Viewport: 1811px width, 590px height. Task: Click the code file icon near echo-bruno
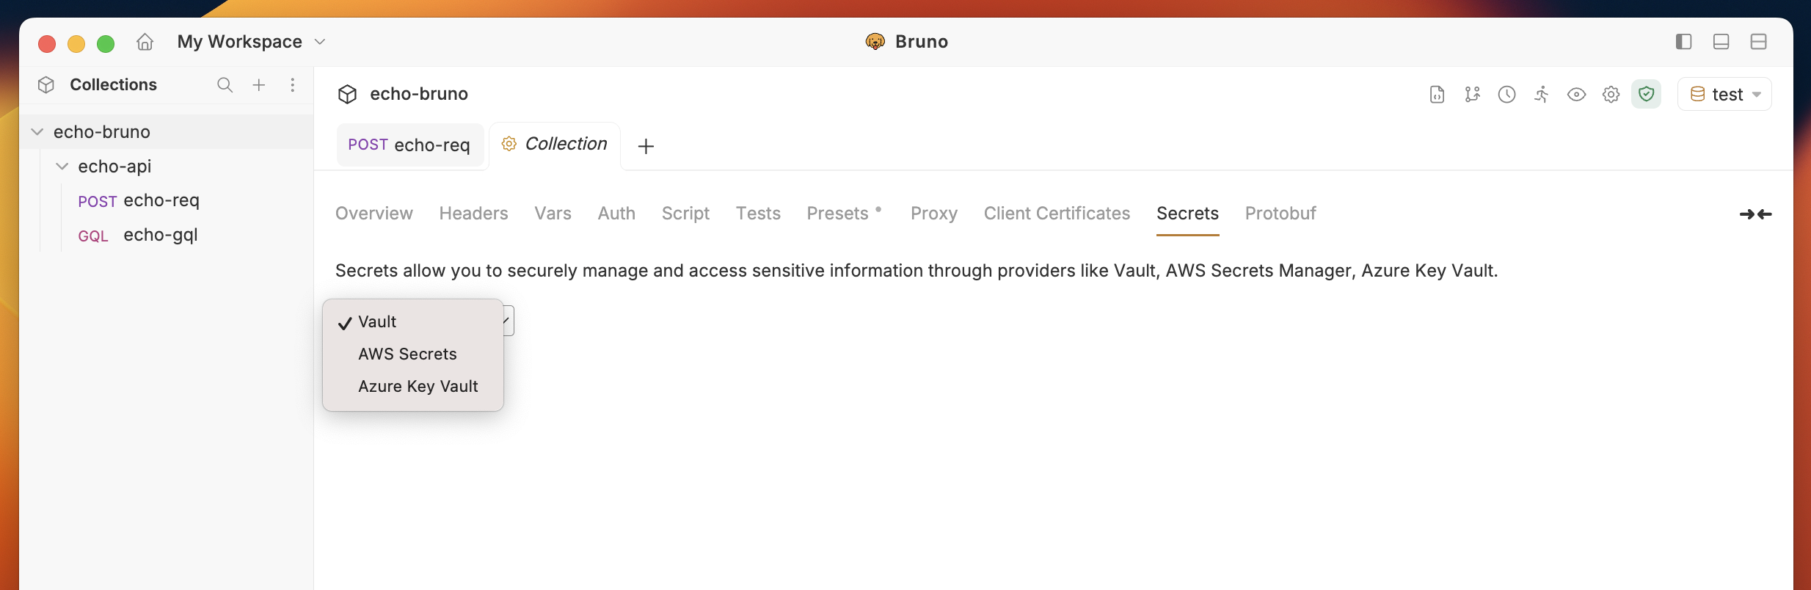1437,94
